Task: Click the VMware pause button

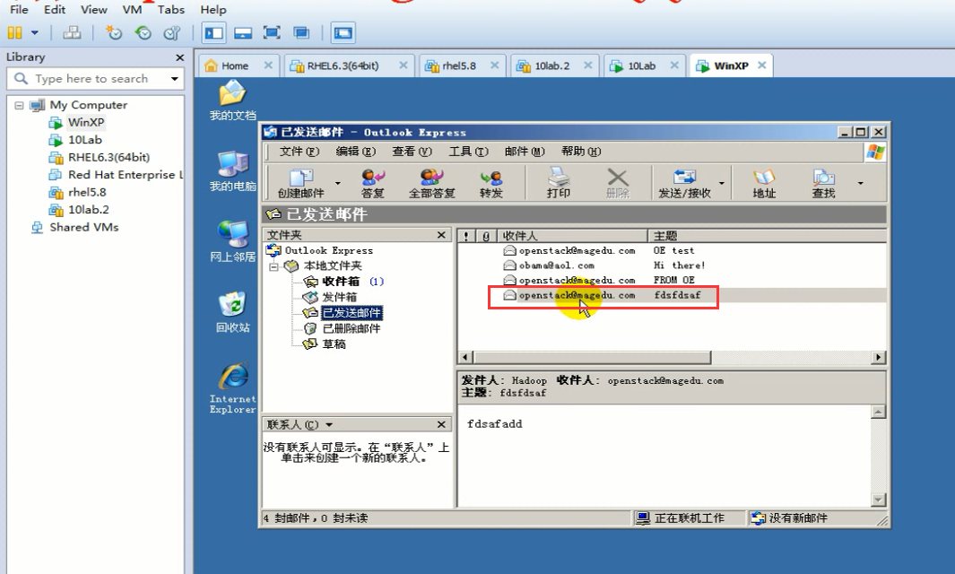Action: click(x=14, y=33)
